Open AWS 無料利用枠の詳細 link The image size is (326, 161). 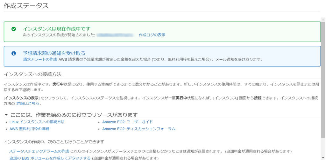(29, 129)
